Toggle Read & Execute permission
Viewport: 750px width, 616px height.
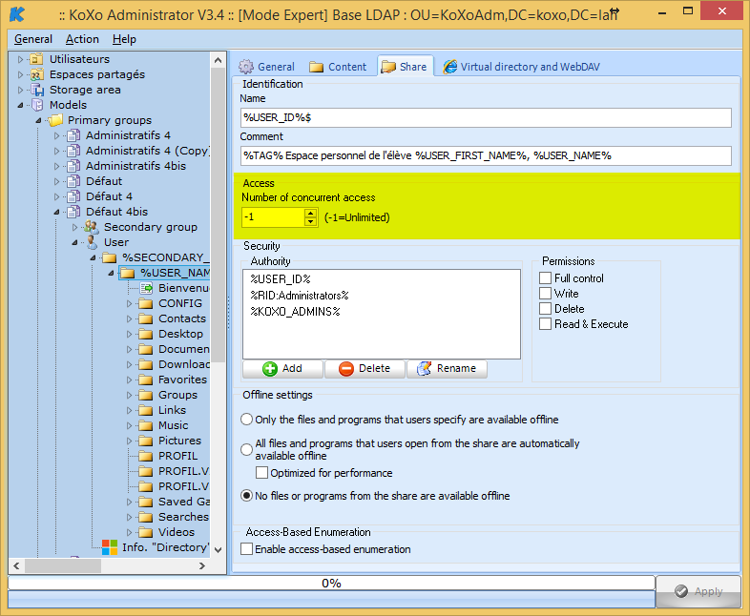click(545, 324)
